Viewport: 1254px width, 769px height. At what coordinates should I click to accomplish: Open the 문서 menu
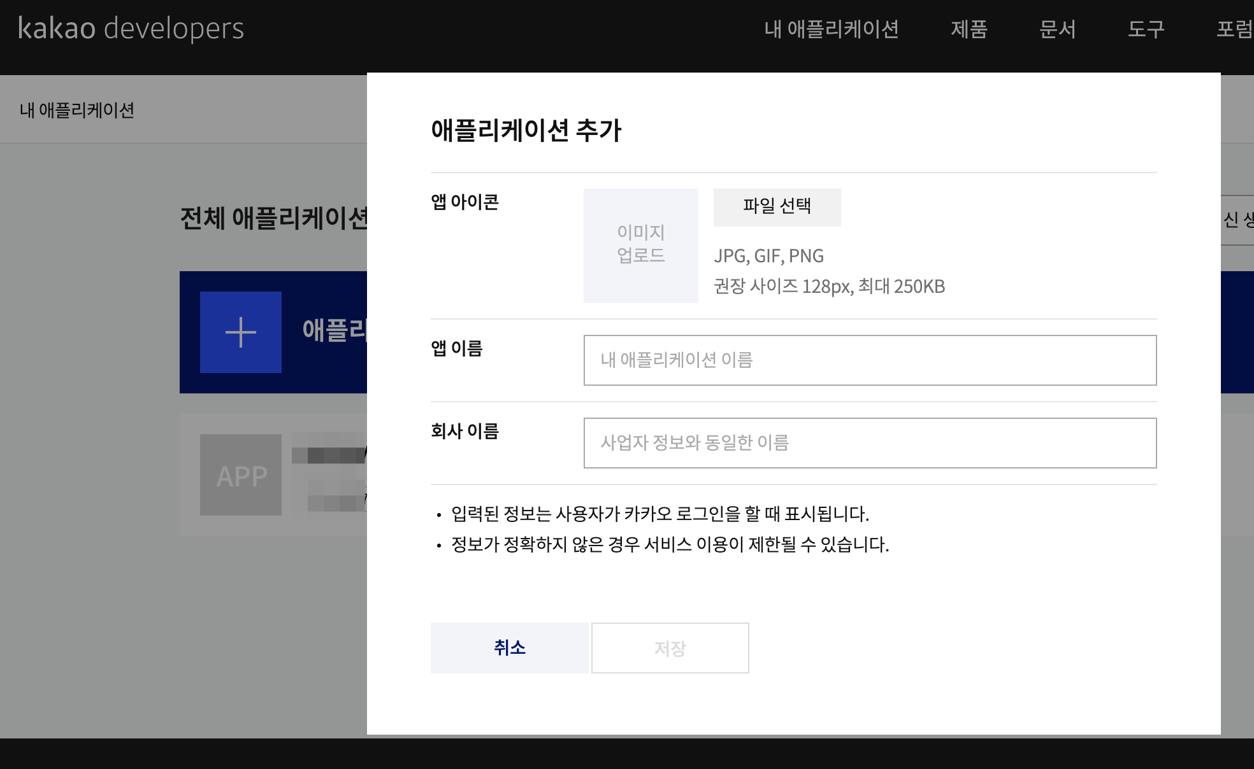pyautogui.click(x=1057, y=29)
